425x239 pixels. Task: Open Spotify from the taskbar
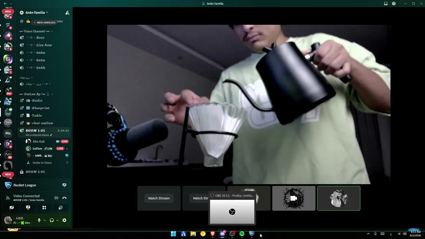point(242,234)
